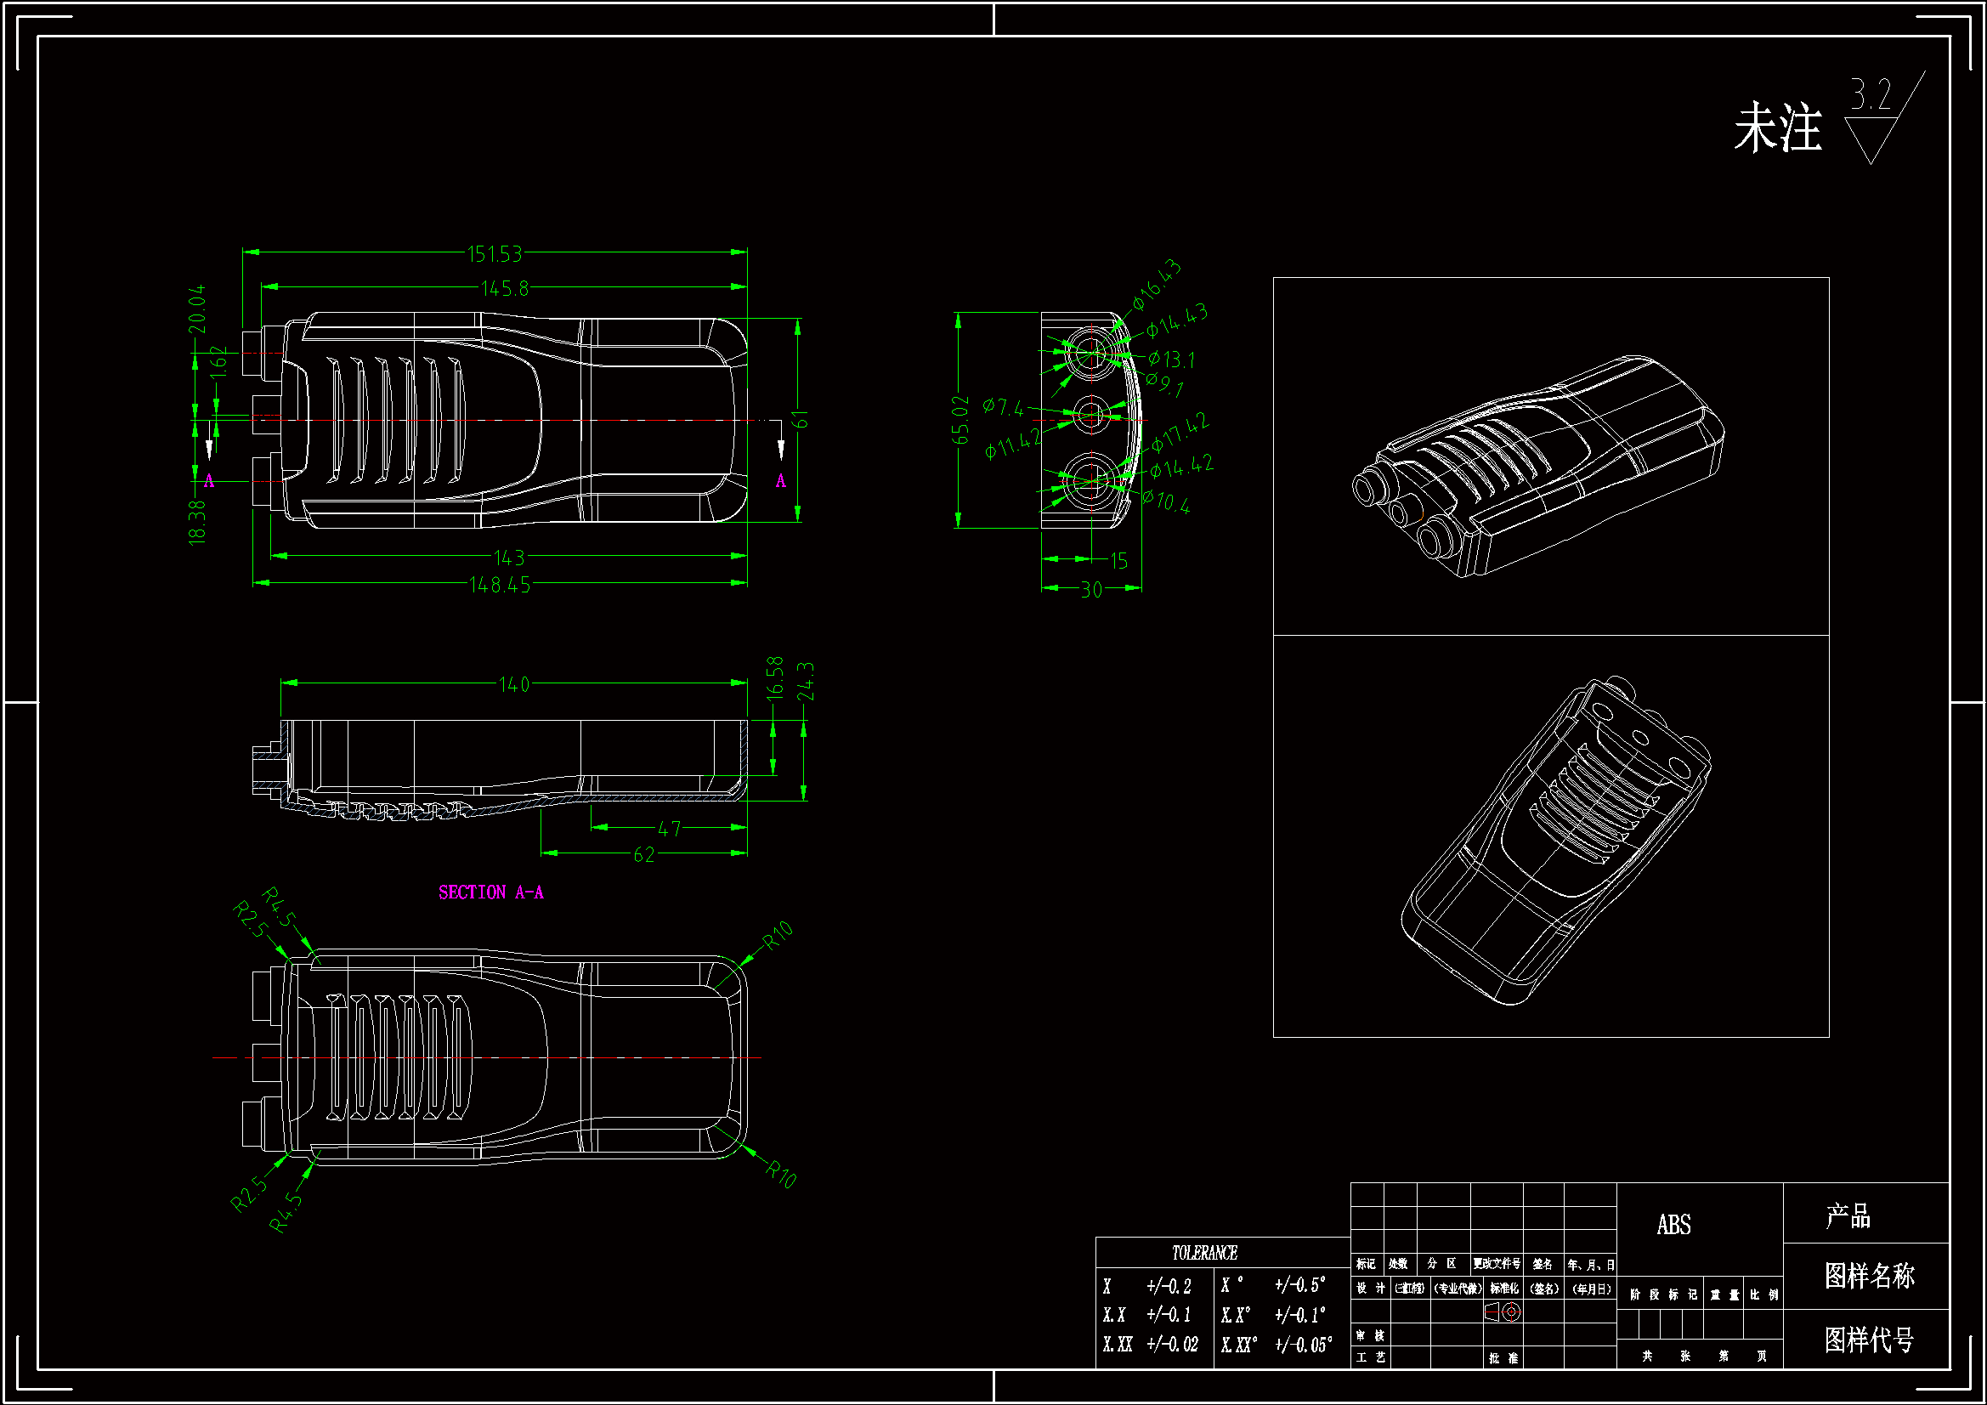Select the 65.02 vertical dimension
This screenshot has width=1987, height=1405.
tap(960, 420)
